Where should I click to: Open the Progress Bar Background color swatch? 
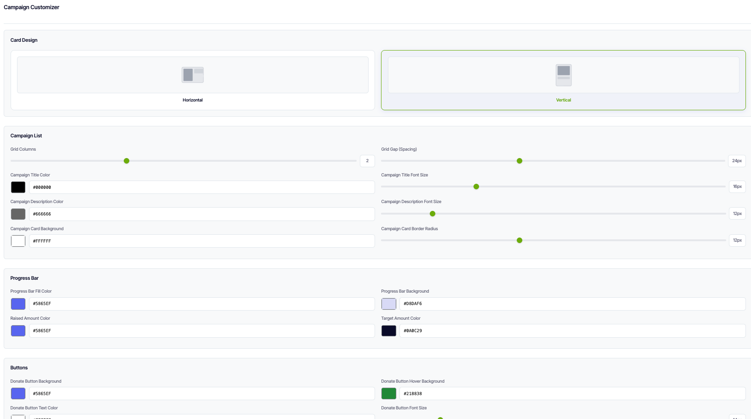pos(389,304)
